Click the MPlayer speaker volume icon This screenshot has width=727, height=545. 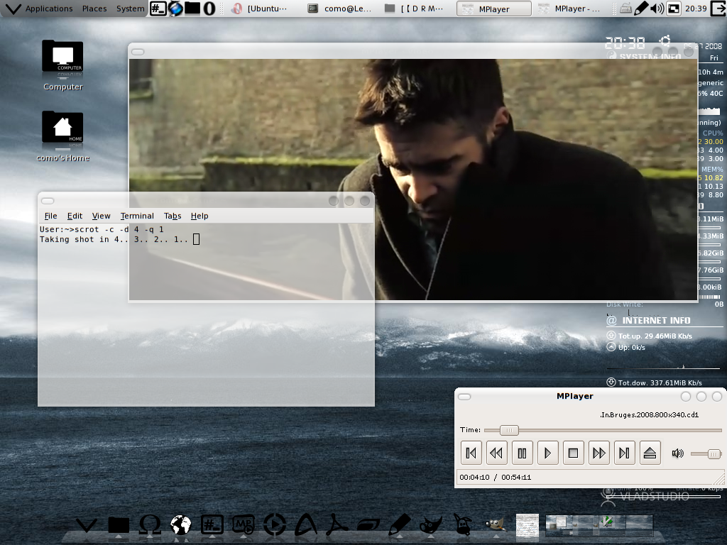[677, 453]
